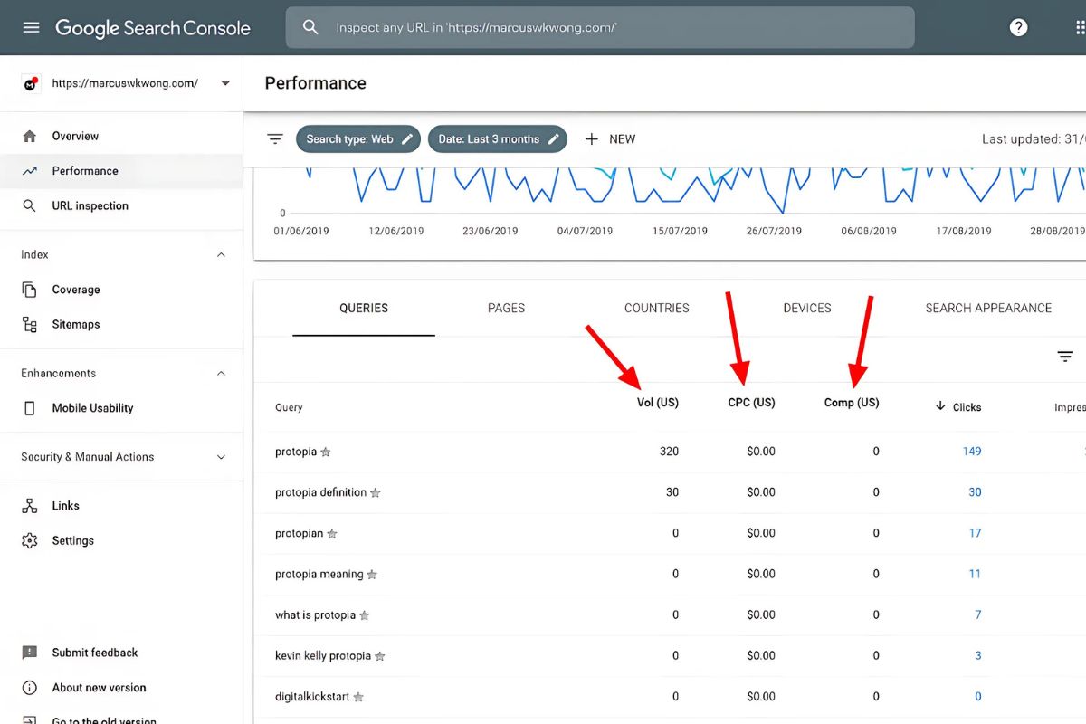The height and width of the screenshot is (724, 1086).
Task: Click the URL inspect search field
Action: 600,28
